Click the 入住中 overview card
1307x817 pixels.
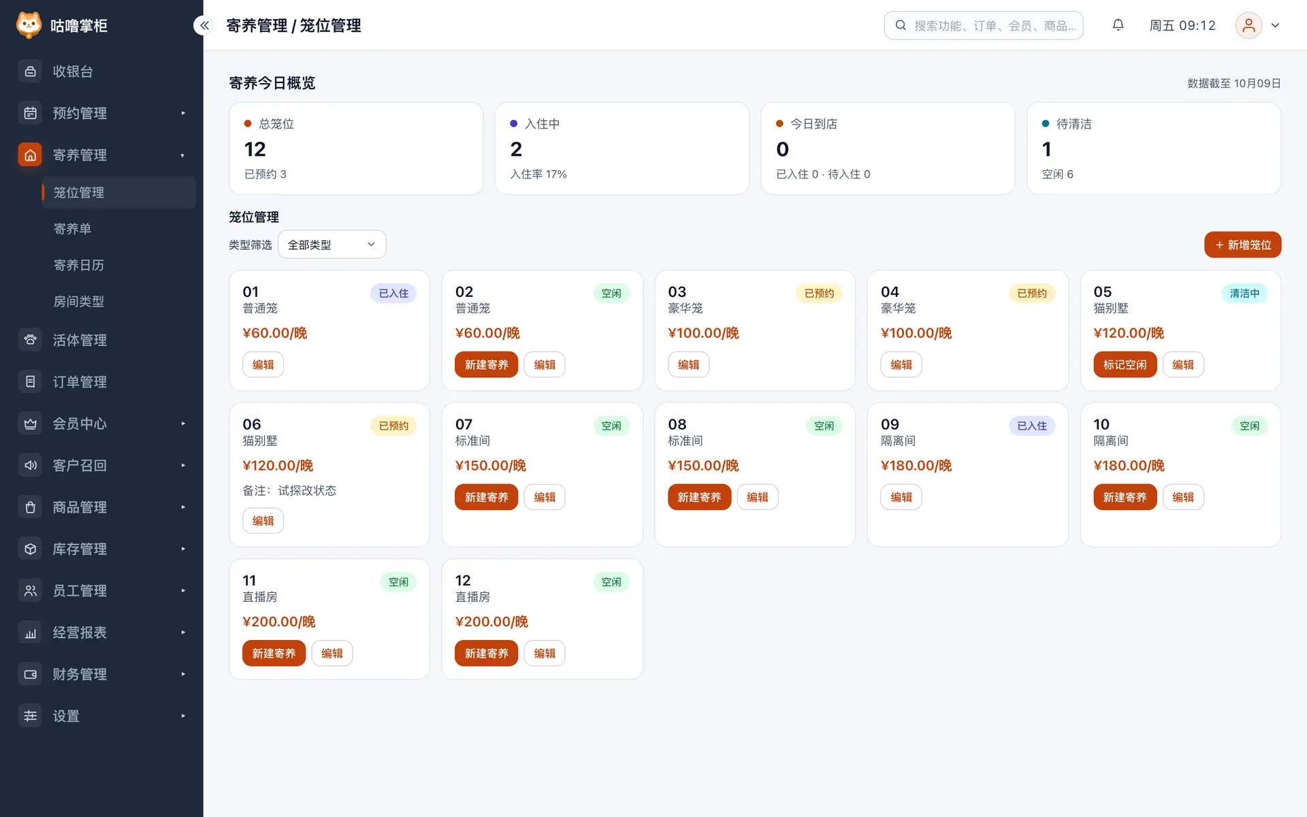[x=622, y=148]
